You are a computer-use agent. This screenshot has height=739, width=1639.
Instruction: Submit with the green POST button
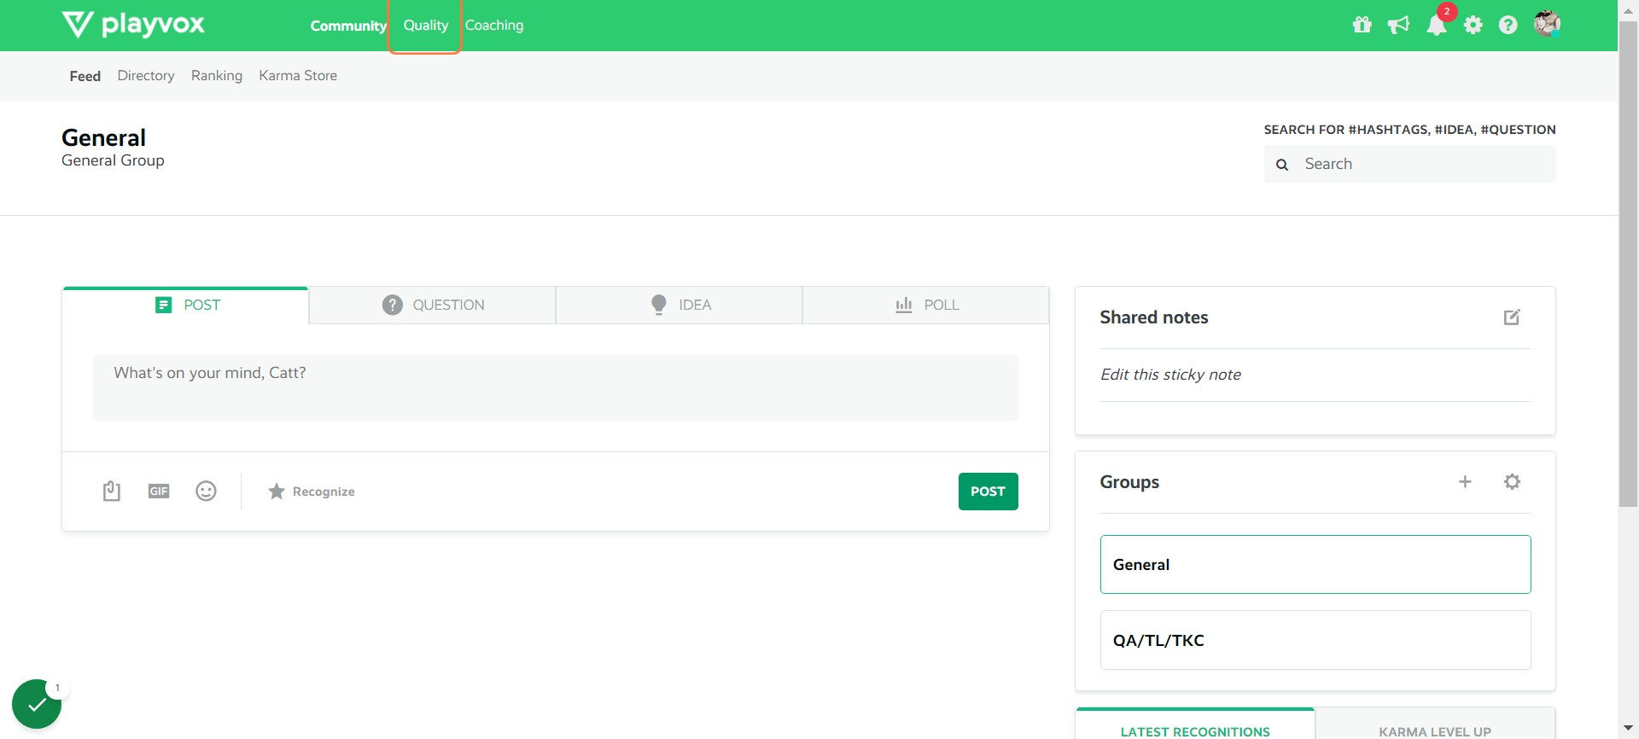988,492
